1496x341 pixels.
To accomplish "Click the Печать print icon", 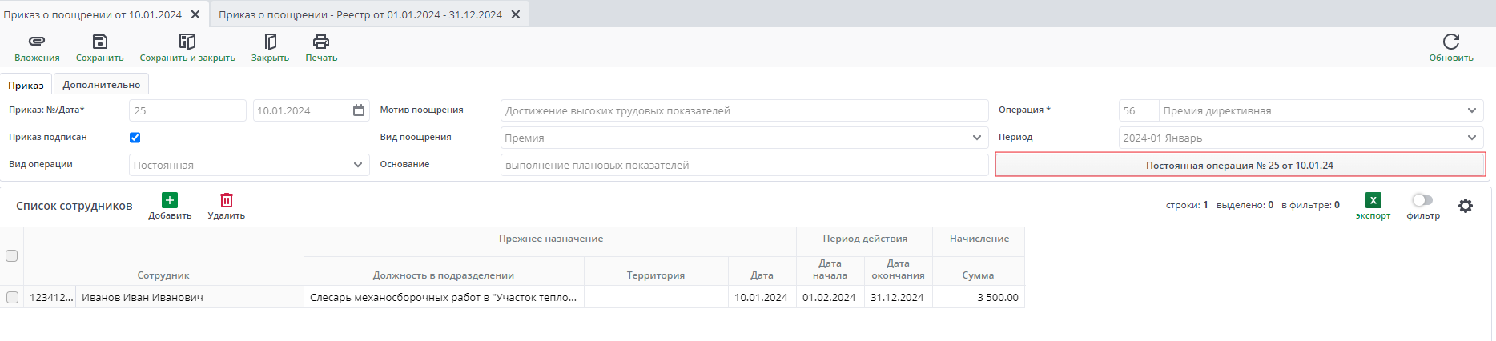I will pos(321,42).
